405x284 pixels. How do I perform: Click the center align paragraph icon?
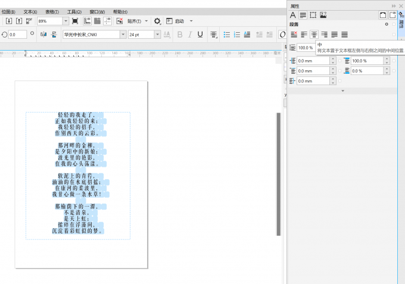[314, 35]
